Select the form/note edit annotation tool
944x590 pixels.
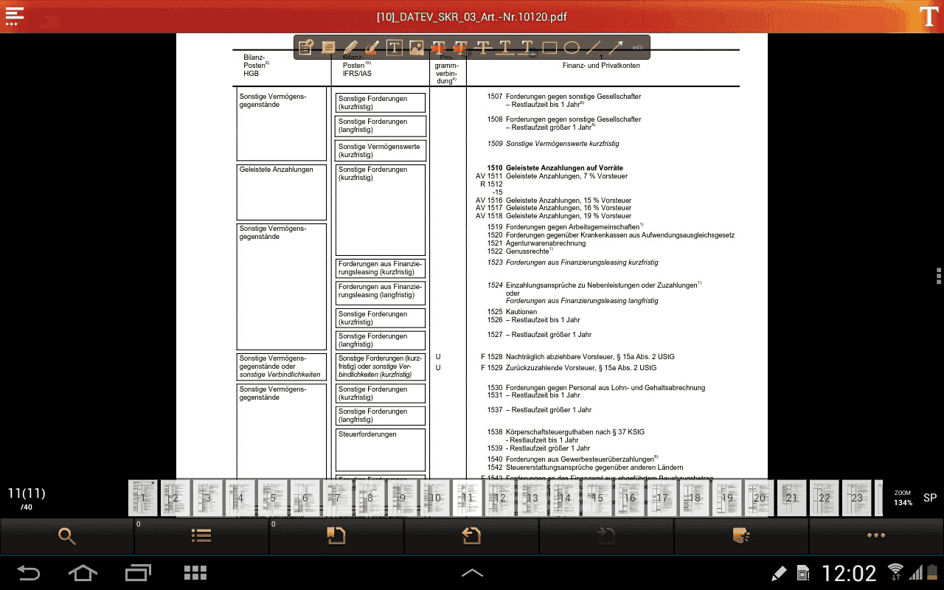pyautogui.click(x=306, y=48)
